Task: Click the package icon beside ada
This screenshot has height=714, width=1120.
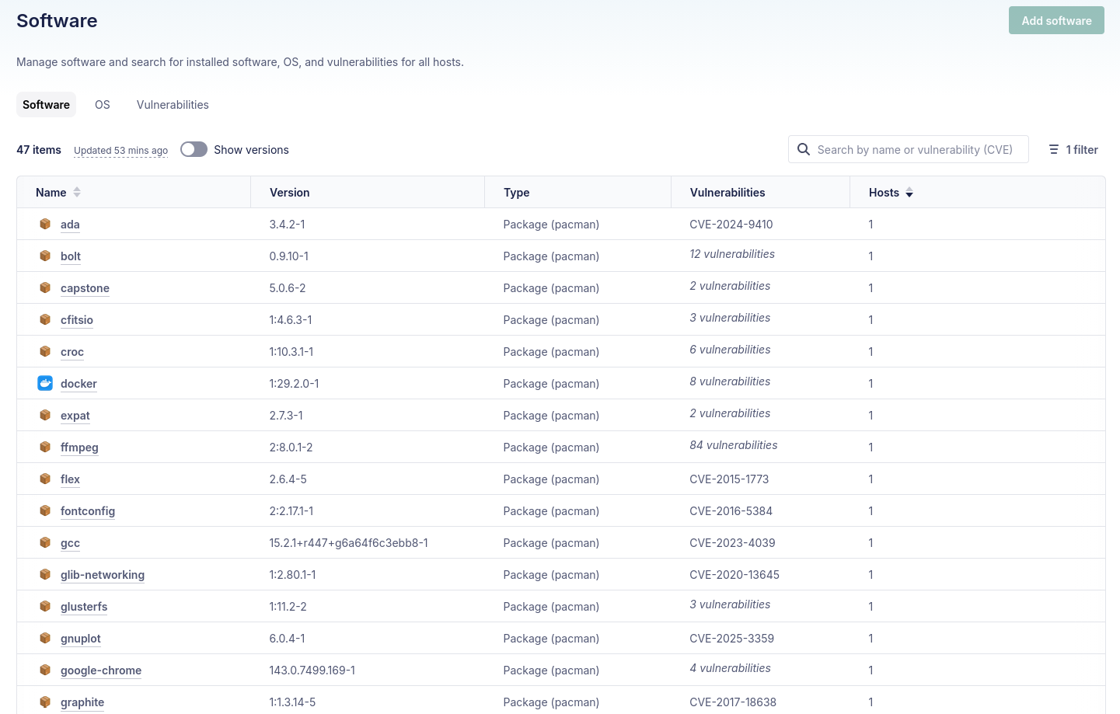Action: [x=45, y=224]
